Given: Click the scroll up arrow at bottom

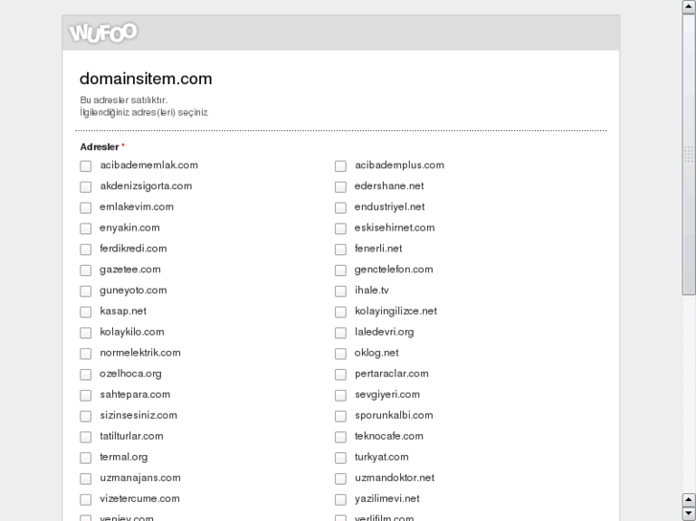Looking at the screenshot, I should point(688,499).
